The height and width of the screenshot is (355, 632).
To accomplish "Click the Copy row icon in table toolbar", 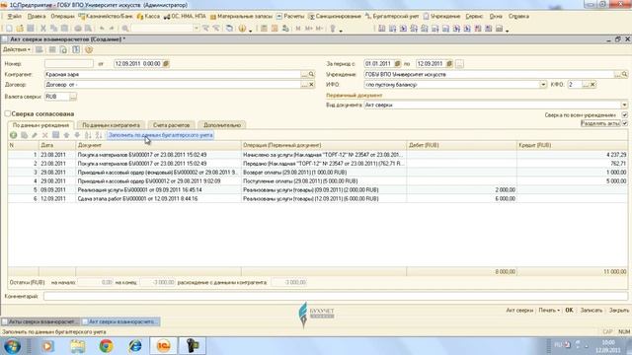I will coord(24,135).
